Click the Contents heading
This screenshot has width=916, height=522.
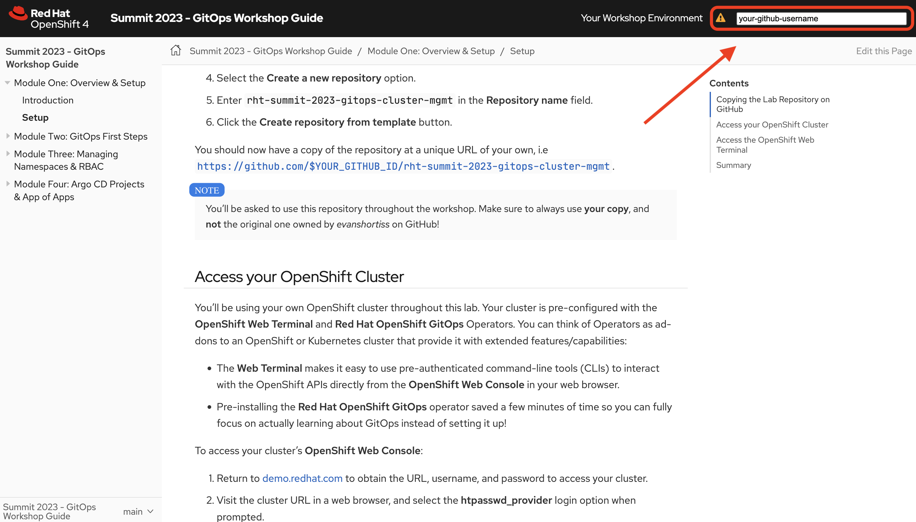click(729, 83)
